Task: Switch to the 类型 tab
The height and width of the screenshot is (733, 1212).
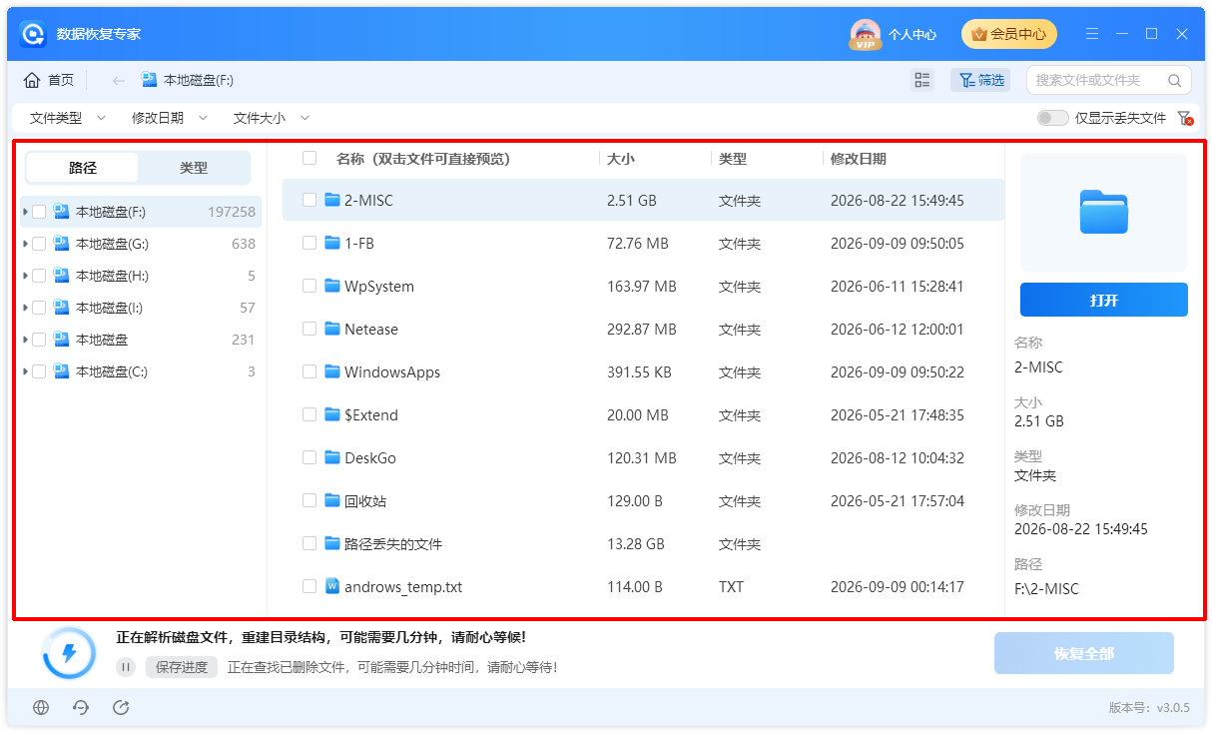Action: [194, 168]
